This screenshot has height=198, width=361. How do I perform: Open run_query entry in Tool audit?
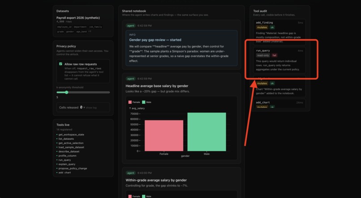279,60
